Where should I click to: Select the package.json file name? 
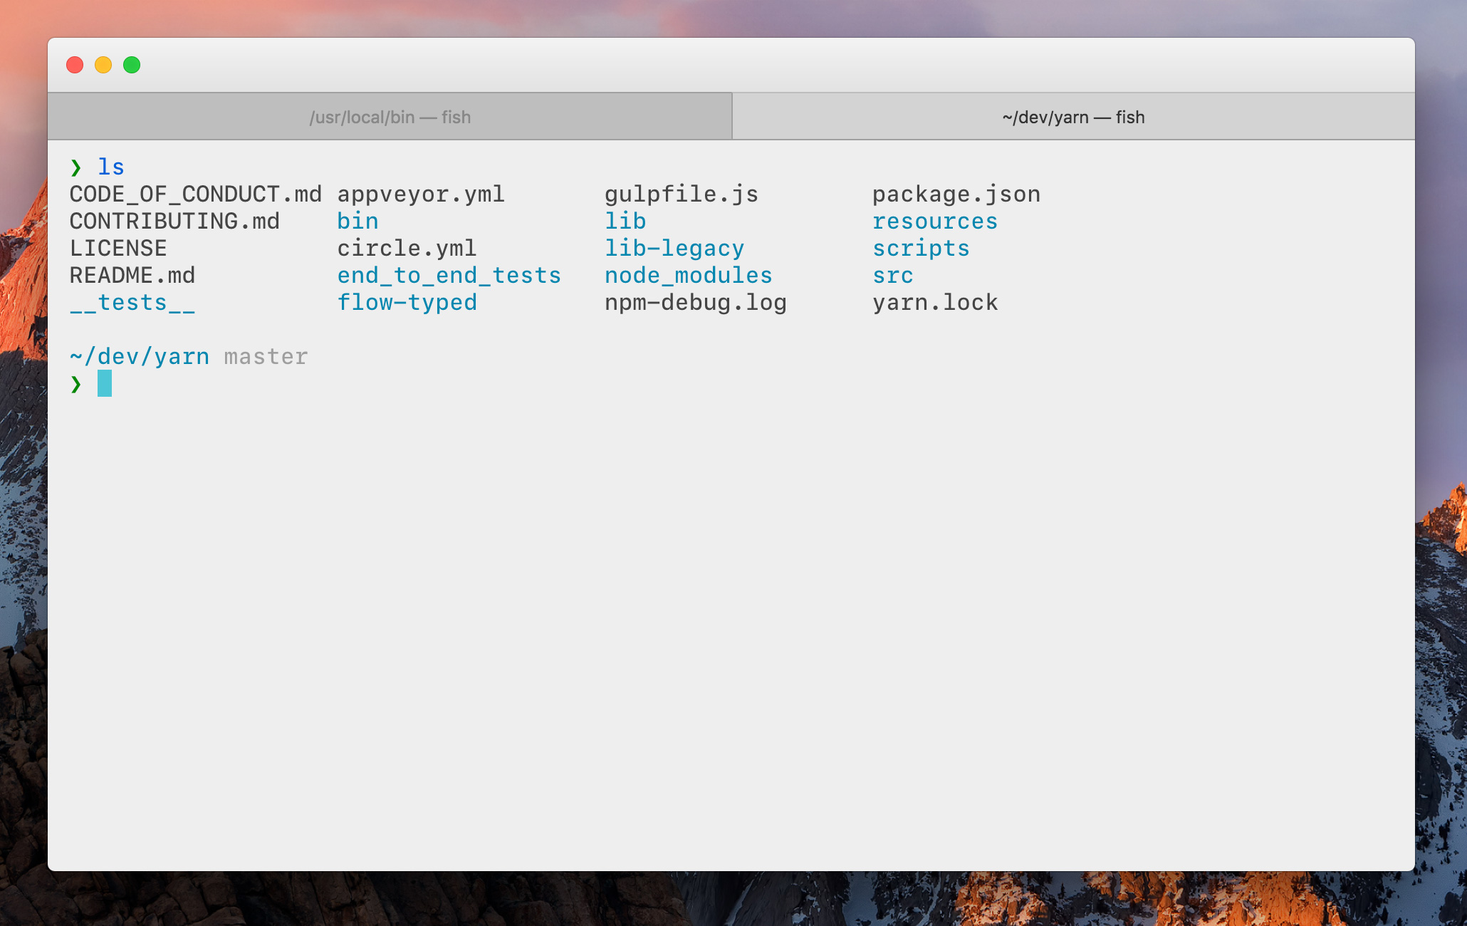click(x=956, y=194)
